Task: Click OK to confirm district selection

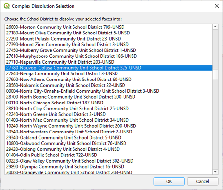Action: click(169, 181)
